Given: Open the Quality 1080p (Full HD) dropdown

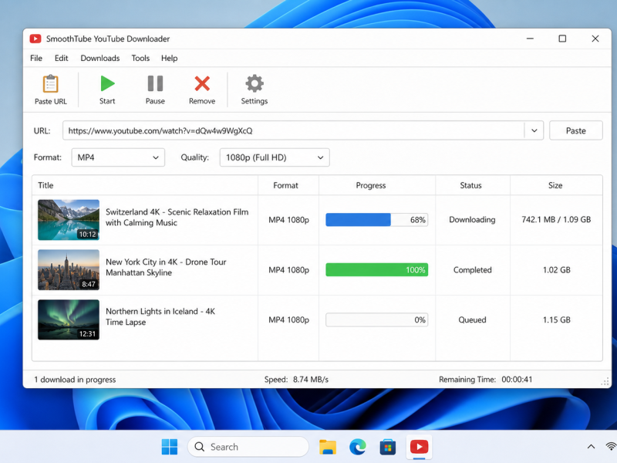Looking at the screenshot, I should click(x=275, y=157).
